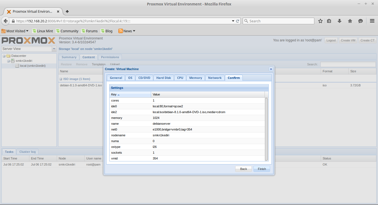Open the URL history dropdown arrow
The height and width of the screenshot is (205, 378).
click(233, 21)
